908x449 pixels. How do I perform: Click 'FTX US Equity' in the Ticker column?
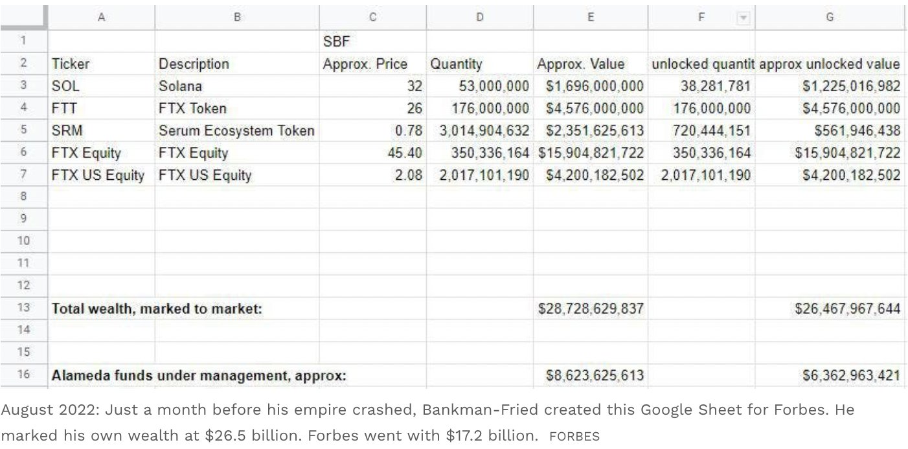pos(102,175)
